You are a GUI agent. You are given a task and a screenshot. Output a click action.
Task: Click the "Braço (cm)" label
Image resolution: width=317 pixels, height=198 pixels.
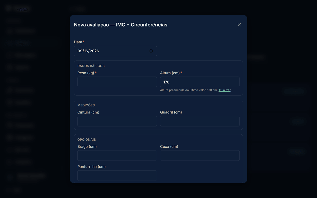click(87, 147)
